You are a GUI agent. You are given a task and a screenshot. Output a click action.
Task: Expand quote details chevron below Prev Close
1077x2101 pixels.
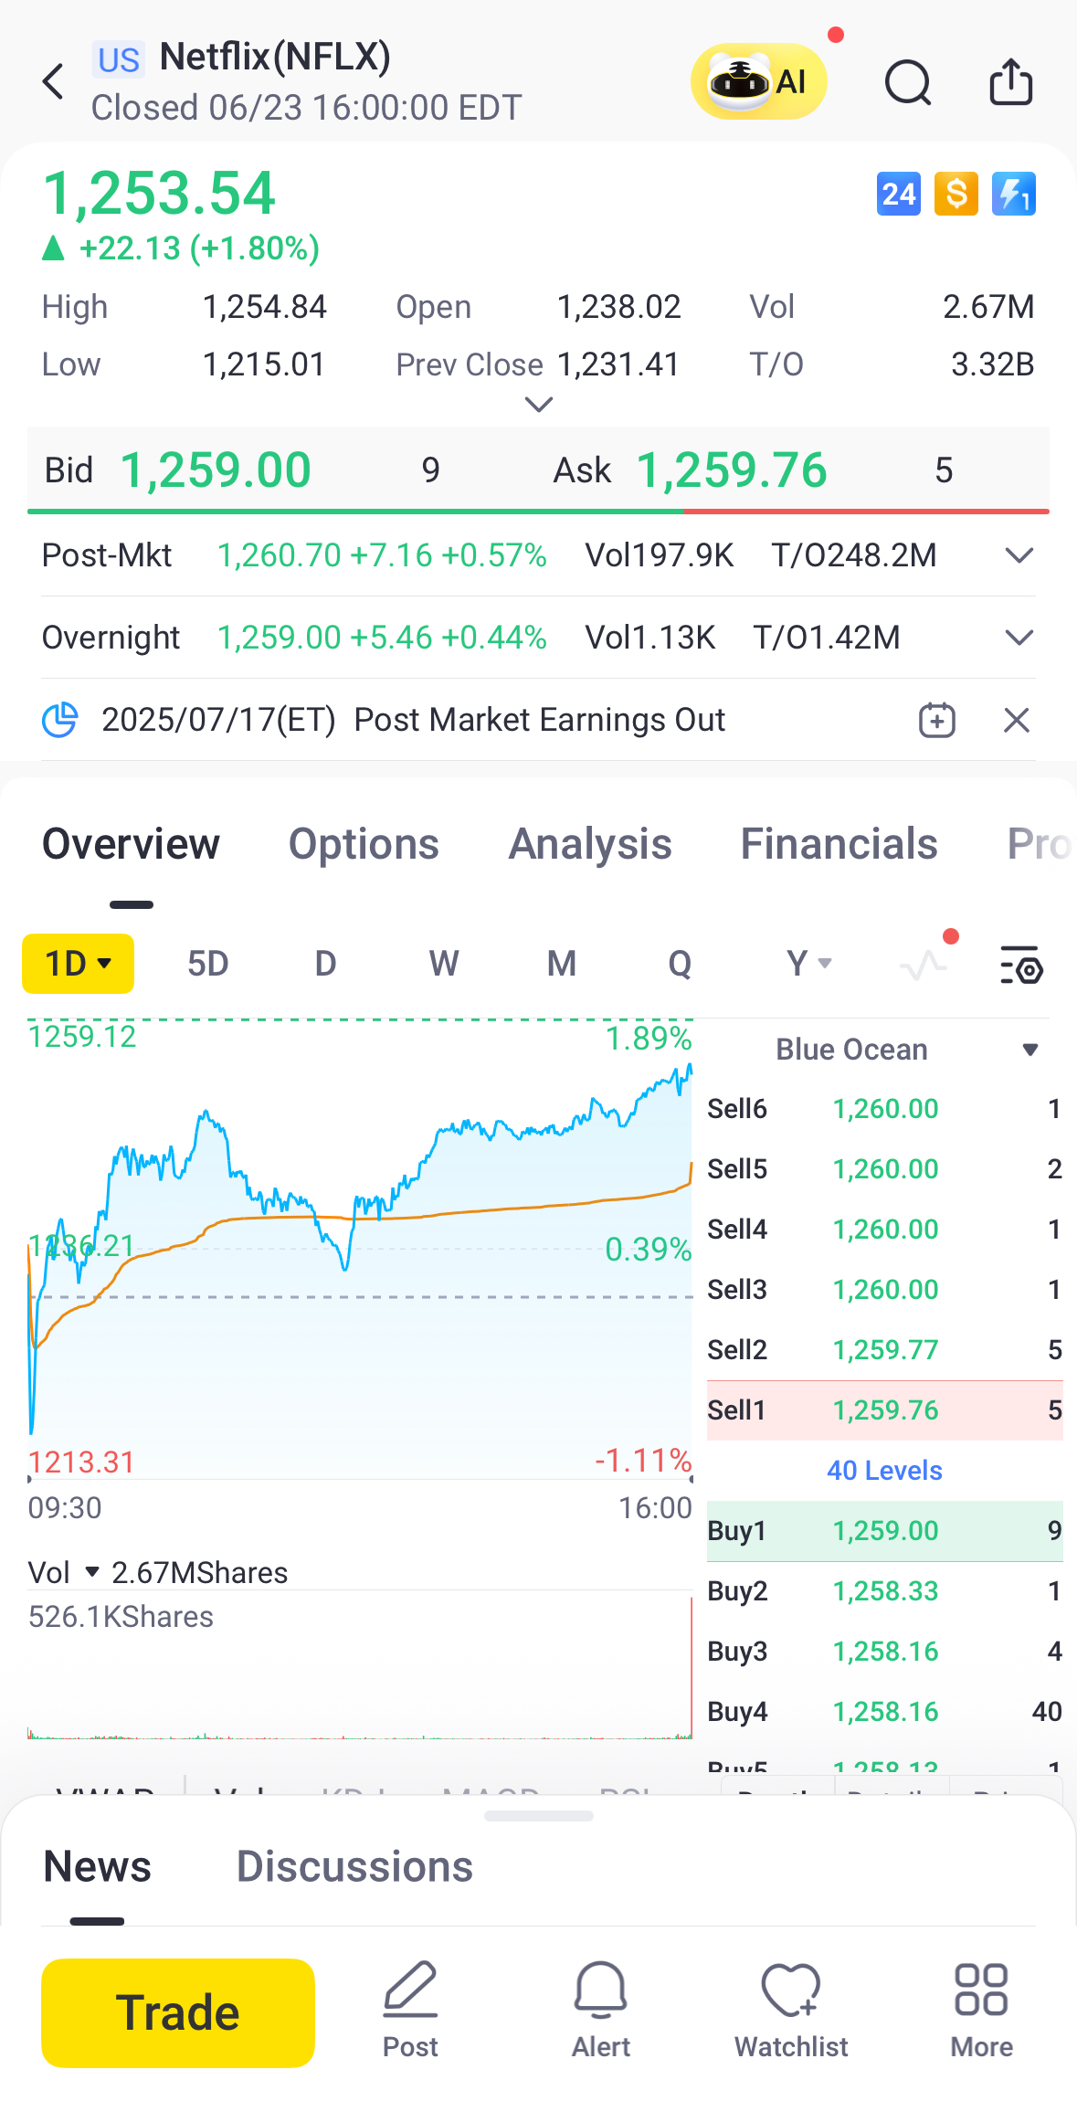(539, 404)
